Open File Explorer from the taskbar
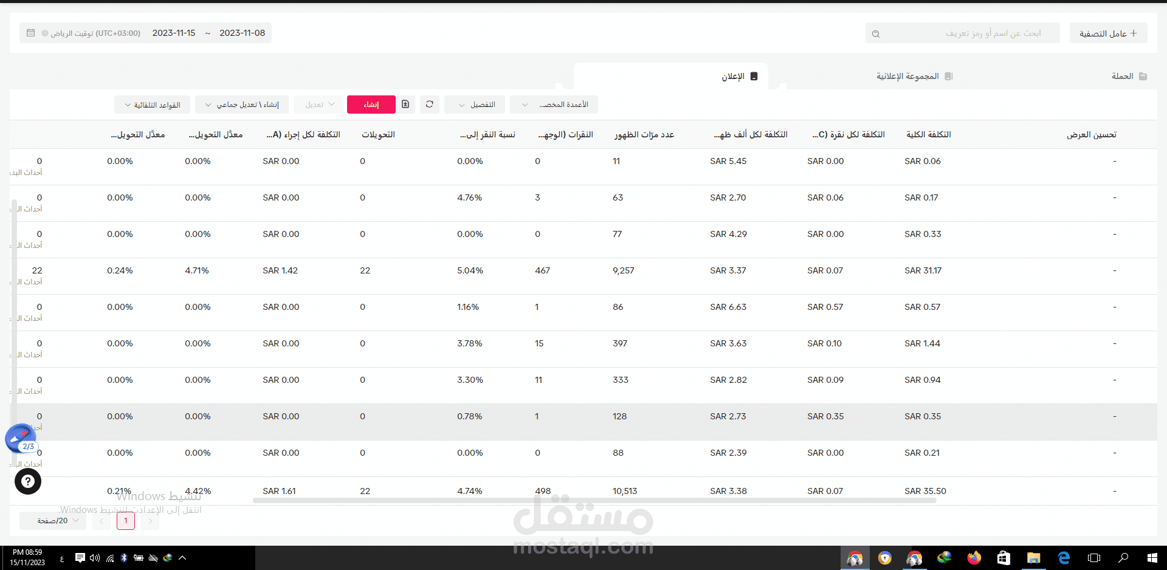 (x=1034, y=558)
